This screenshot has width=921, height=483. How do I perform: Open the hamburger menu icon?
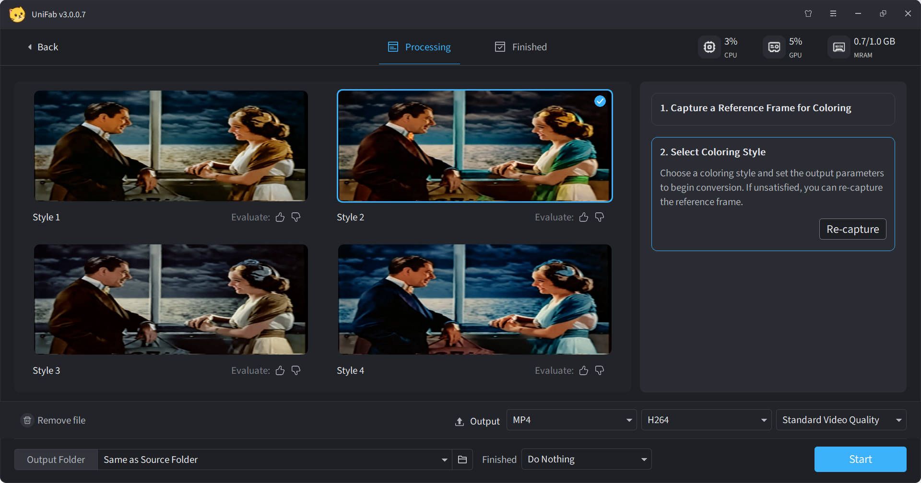833,14
